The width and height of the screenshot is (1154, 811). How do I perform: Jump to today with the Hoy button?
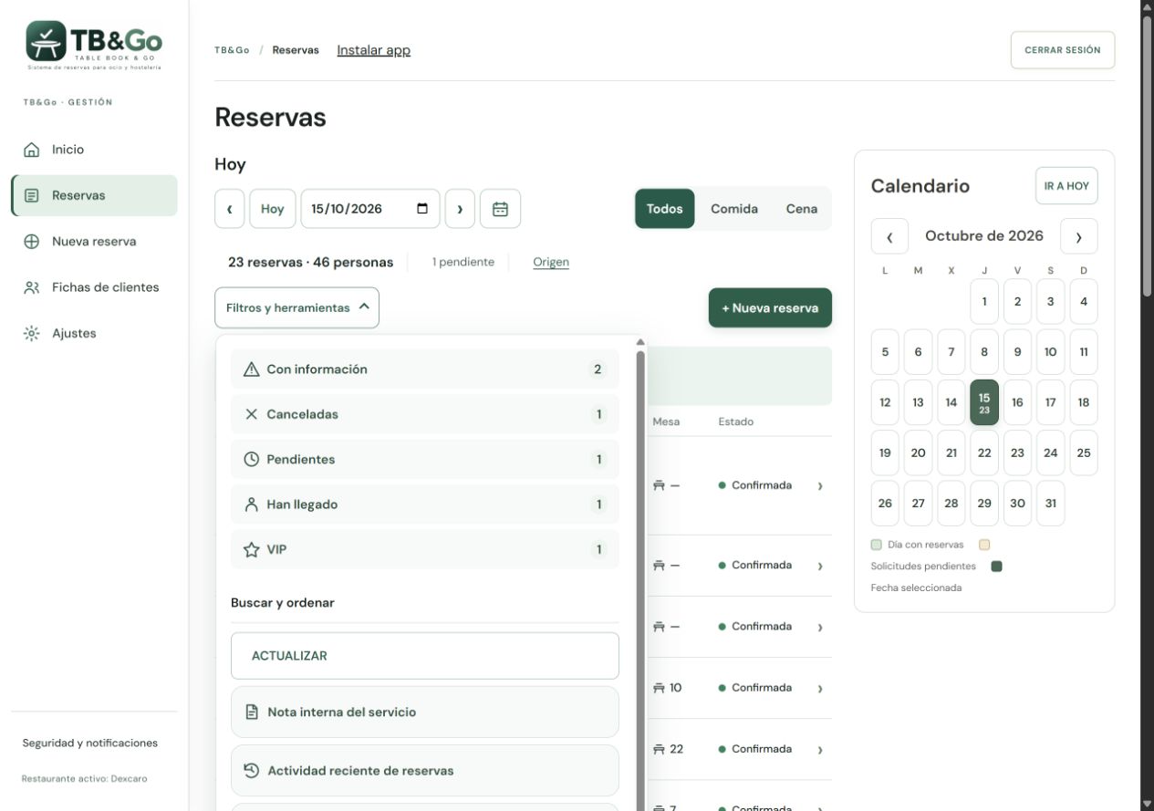pyautogui.click(x=273, y=209)
